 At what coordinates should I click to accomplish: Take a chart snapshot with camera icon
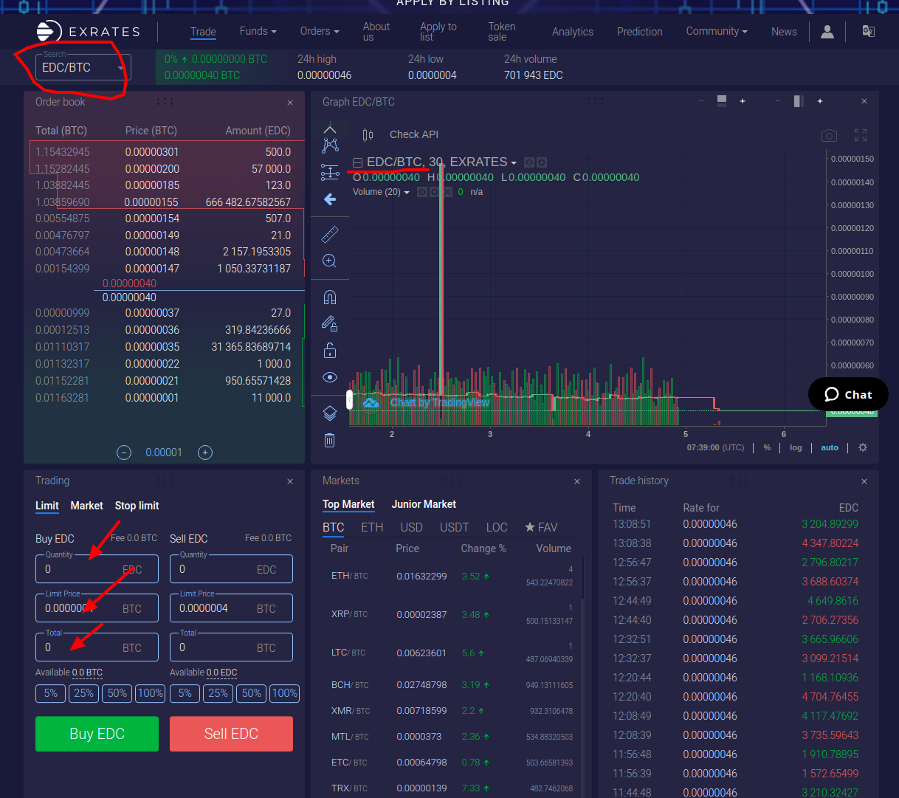tap(830, 135)
